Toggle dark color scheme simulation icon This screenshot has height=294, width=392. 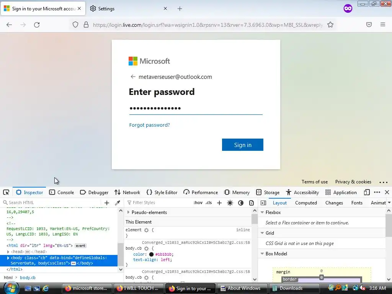pyautogui.click(x=241, y=203)
